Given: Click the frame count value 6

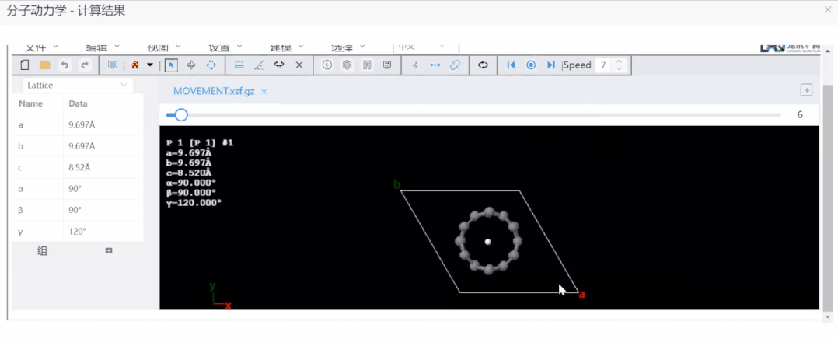Looking at the screenshot, I should [800, 115].
